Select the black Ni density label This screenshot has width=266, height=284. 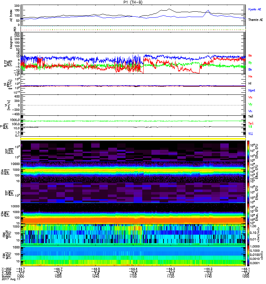point(250,83)
